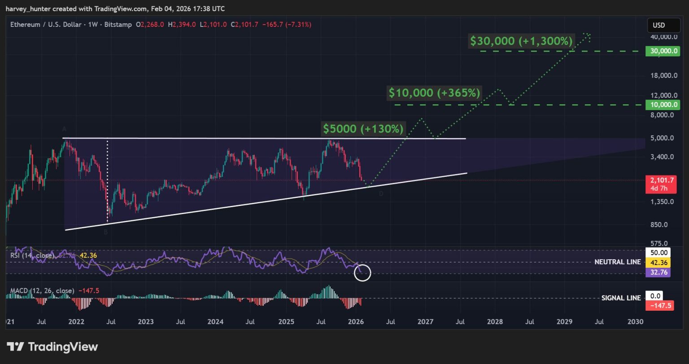
Task: Click the Ethereum / U.S. Dollar symbol title
Action: (x=46, y=25)
